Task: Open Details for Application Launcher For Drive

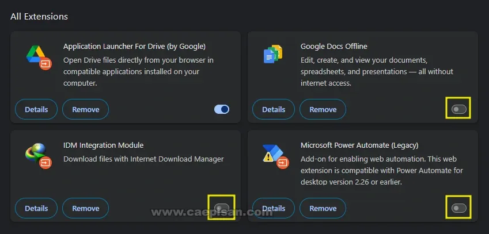Action: 36,110
